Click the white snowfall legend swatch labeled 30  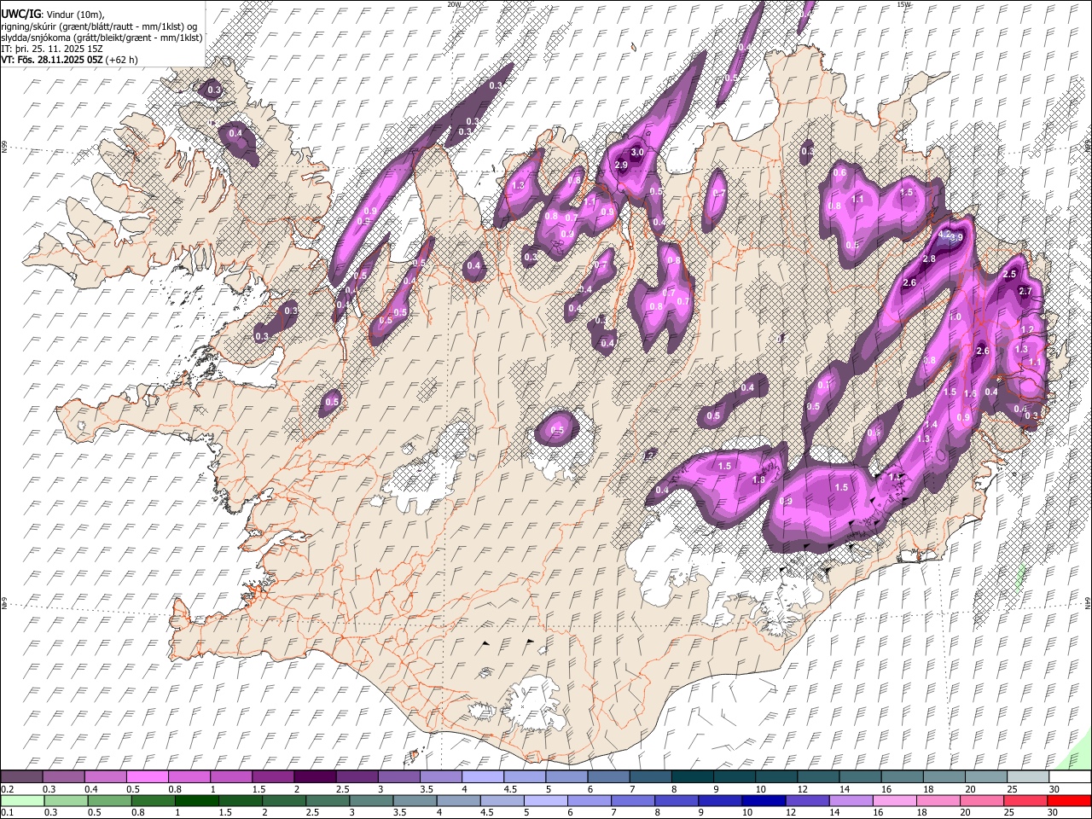pyautogui.click(x=1068, y=776)
